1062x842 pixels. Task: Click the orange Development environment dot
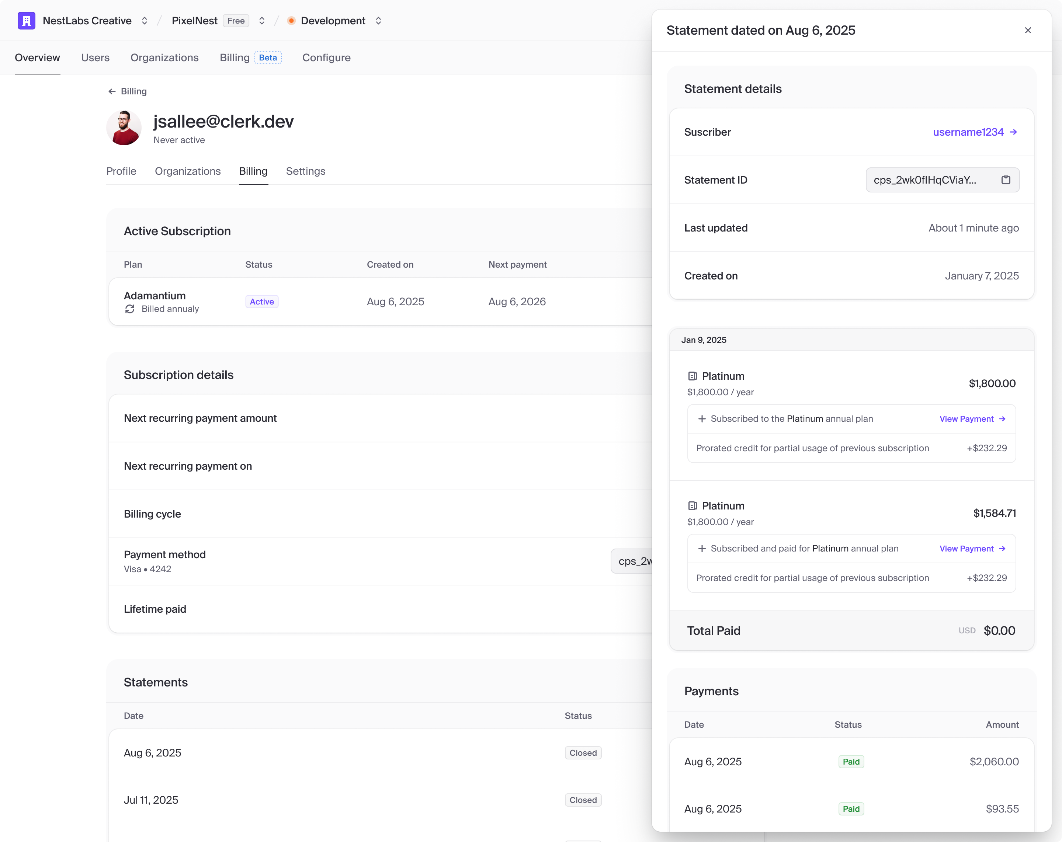[x=291, y=21]
